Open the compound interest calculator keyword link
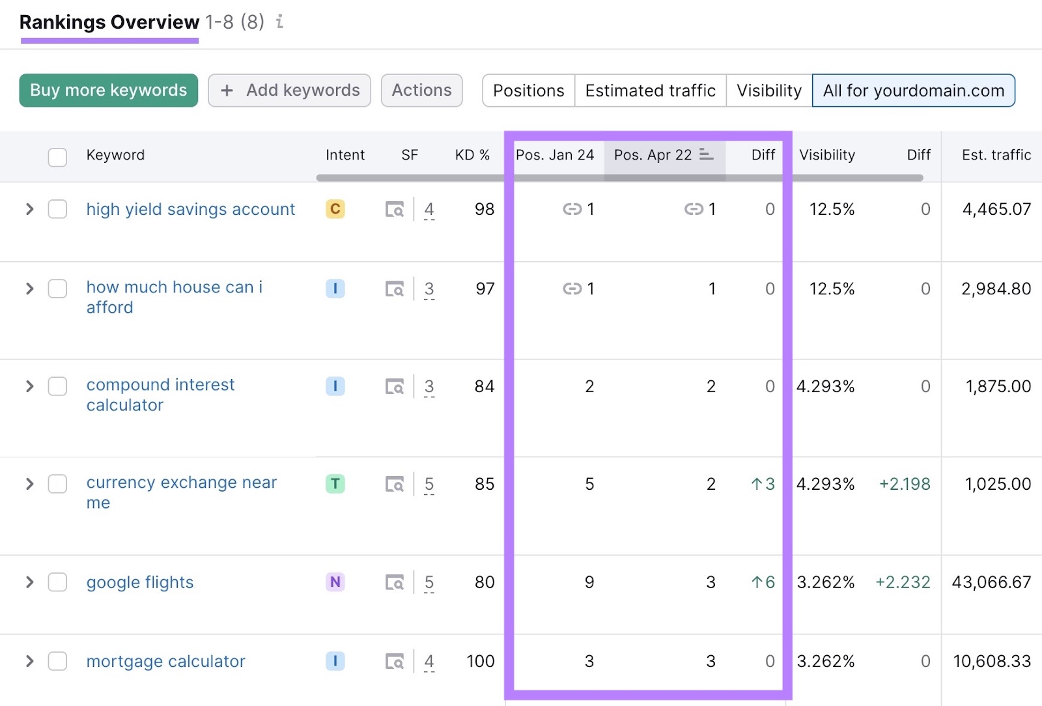The image size is (1042, 706). (x=160, y=395)
